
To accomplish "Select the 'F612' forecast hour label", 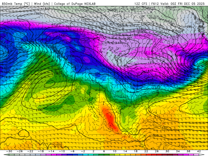I will (155, 4).
